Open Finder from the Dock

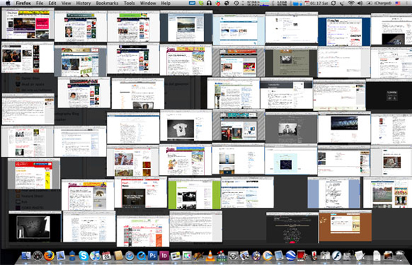click(26, 255)
